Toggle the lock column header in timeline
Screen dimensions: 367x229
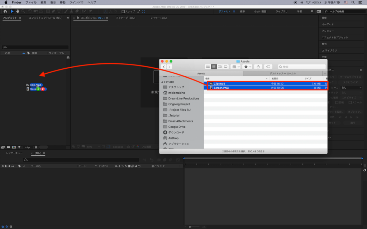[13, 166]
